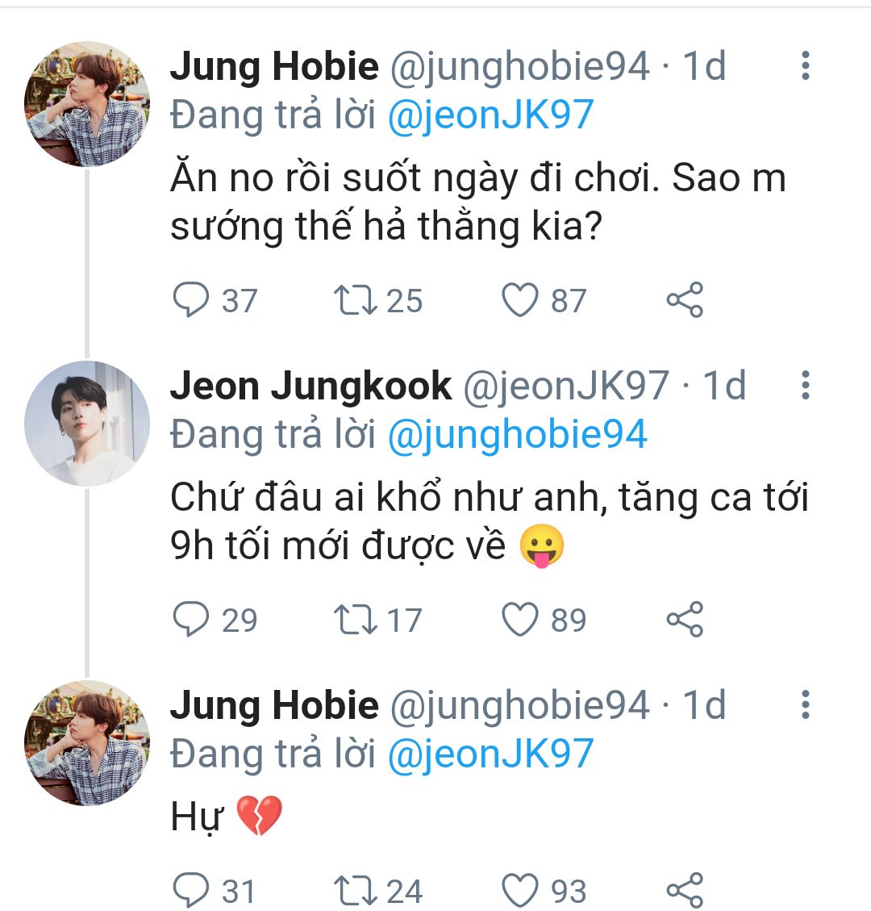Viewport: 871px width, 911px height.
Task: Share the first Jung Hobie tweet
Action: [686, 300]
